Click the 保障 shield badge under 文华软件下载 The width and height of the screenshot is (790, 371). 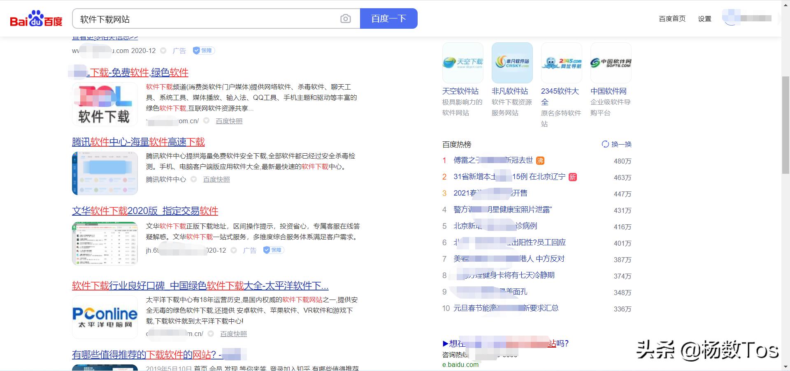pos(274,250)
